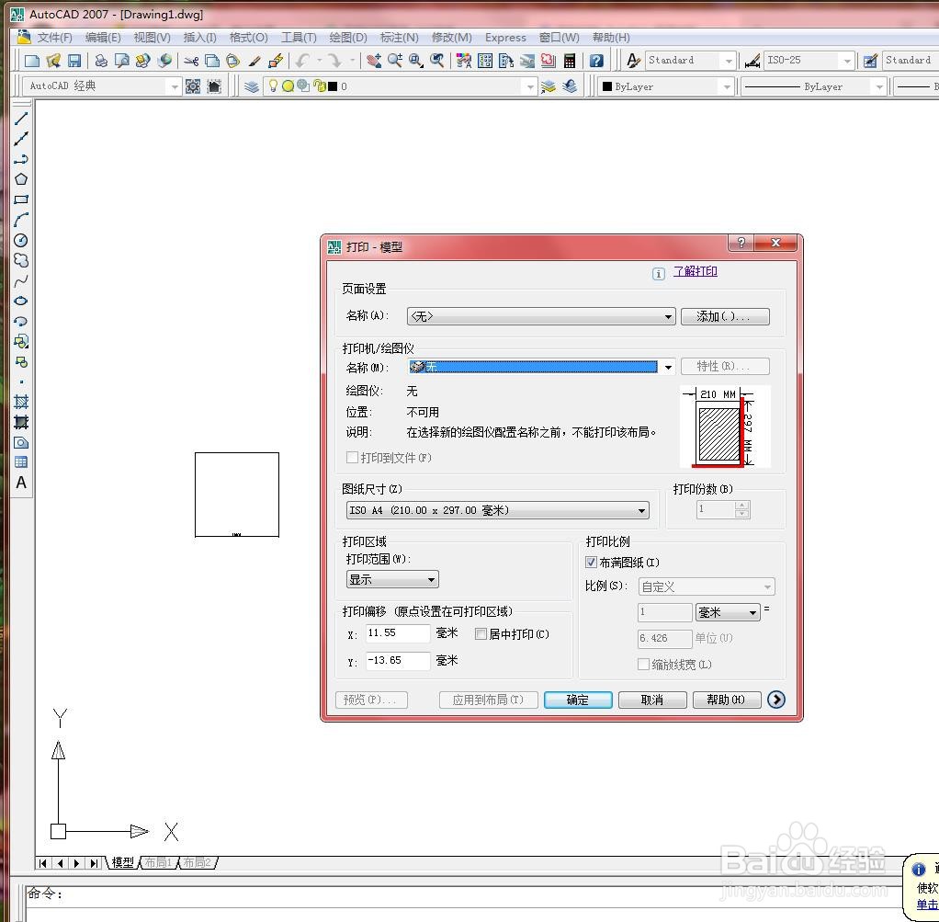Click the Copy icon in toolbar
This screenshot has width=939, height=922.
pyautogui.click(x=212, y=61)
